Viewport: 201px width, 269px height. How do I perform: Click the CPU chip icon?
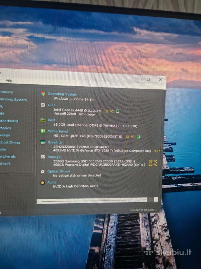click(43, 105)
